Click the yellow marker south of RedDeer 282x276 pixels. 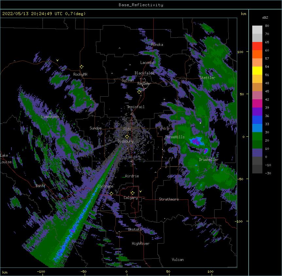pos(139,92)
